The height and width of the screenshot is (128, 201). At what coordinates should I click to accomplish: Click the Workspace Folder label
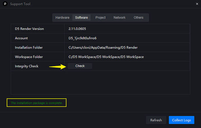[x=29, y=57]
